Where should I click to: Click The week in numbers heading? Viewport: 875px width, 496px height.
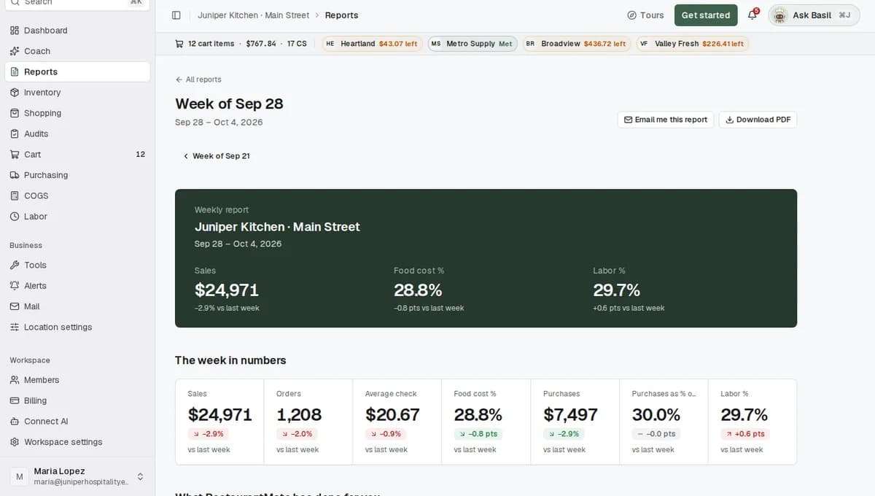[x=230, y=360]
